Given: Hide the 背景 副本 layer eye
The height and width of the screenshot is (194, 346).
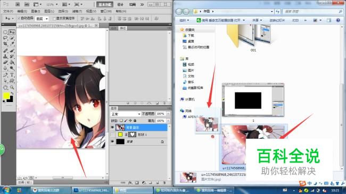Looking at the screenshot, I should click(x=112, y=128).
